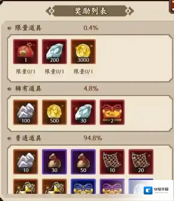The image size is (174, 201).
Task: Select the 3000 gold coin reward
Action: point(83,51)
